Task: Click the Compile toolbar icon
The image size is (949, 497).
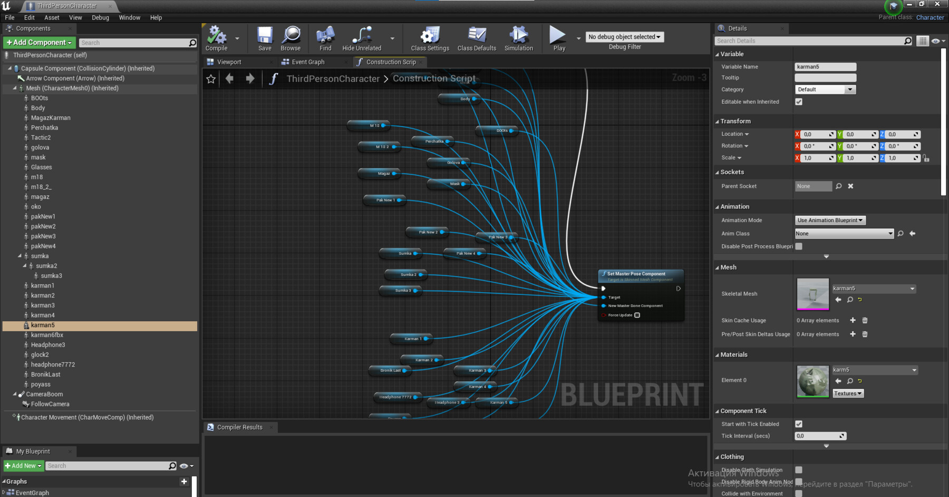Action: (216, 36)
